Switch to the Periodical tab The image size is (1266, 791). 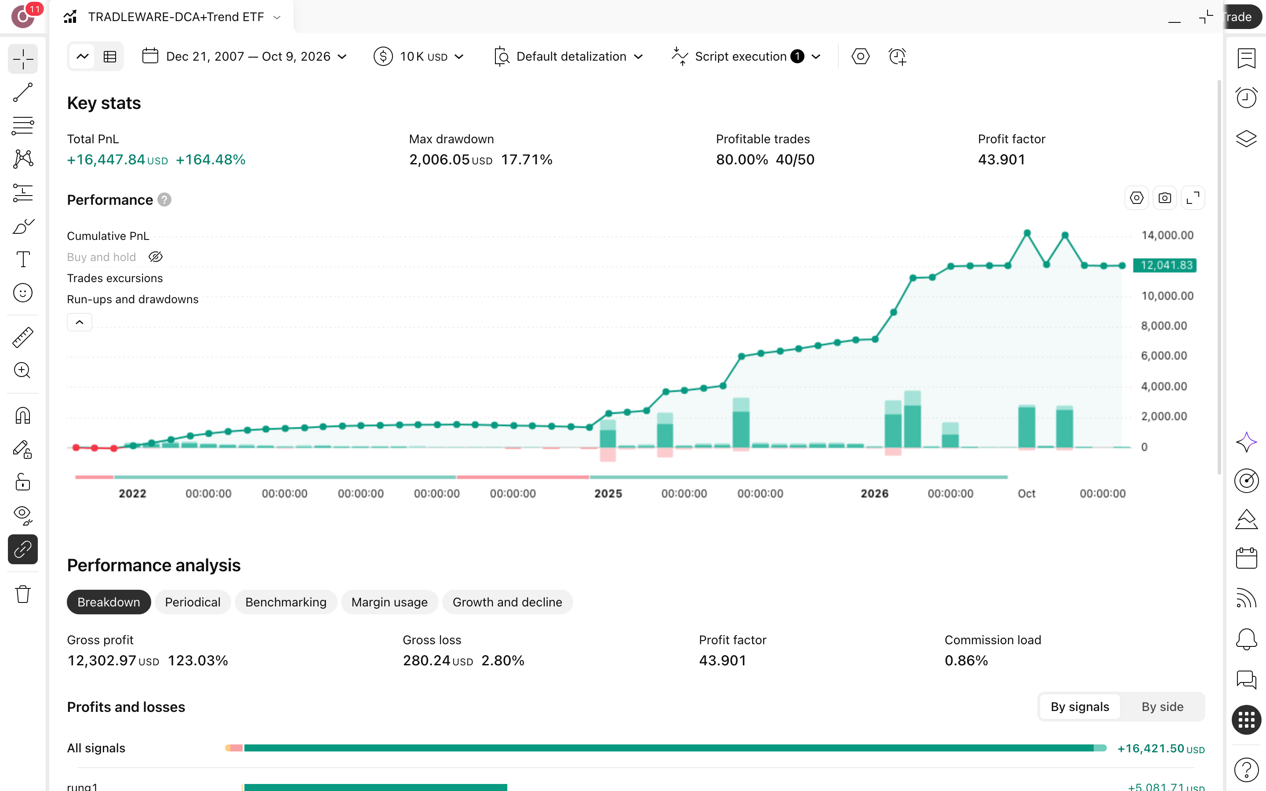(x=193, y=602)
